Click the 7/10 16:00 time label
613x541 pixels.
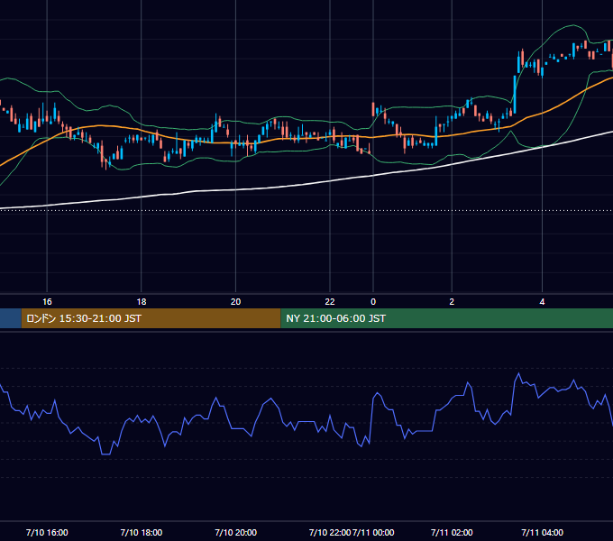pyautogui.click(x=47, y=532)
